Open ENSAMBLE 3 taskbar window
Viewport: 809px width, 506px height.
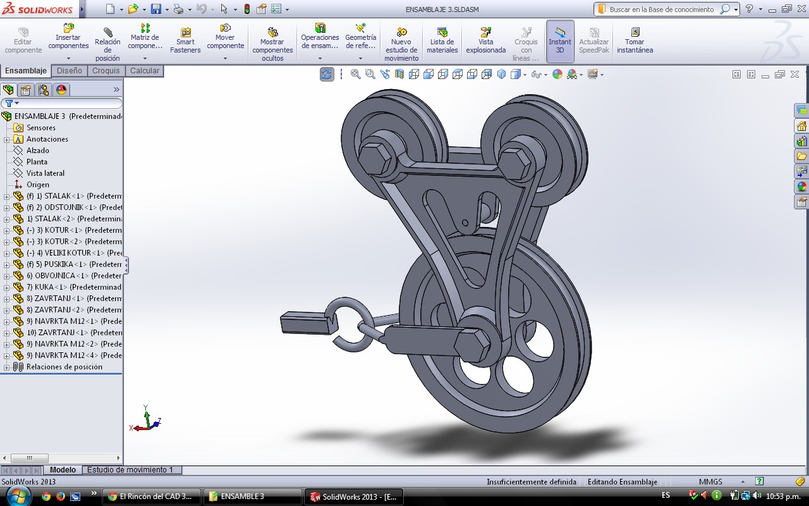(253, 497)
